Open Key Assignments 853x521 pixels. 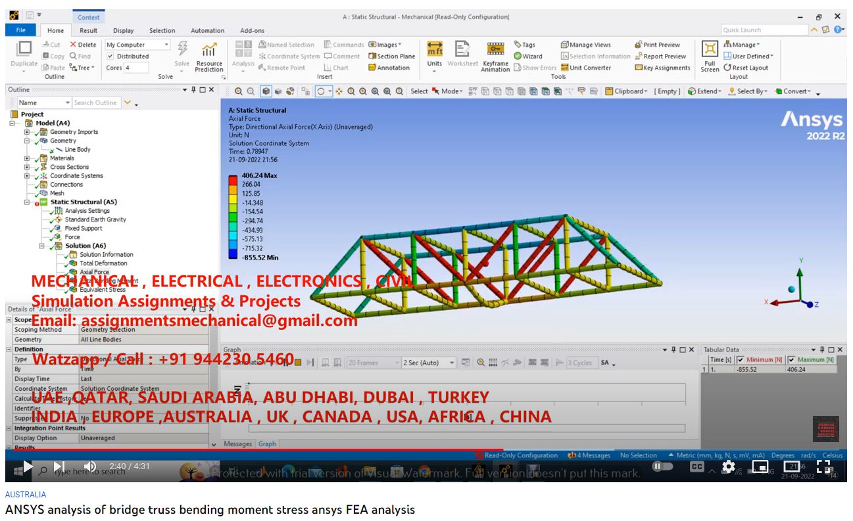[663, 68]
